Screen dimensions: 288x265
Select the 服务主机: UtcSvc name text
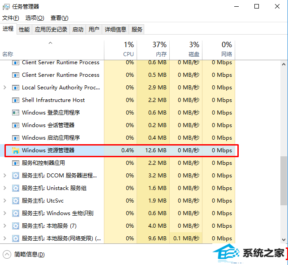(43, 200)
